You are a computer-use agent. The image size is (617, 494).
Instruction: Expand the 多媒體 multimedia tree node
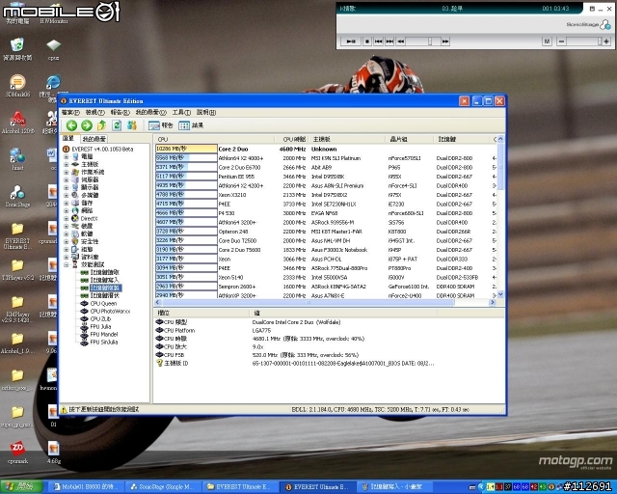click(x=67, y=195)
